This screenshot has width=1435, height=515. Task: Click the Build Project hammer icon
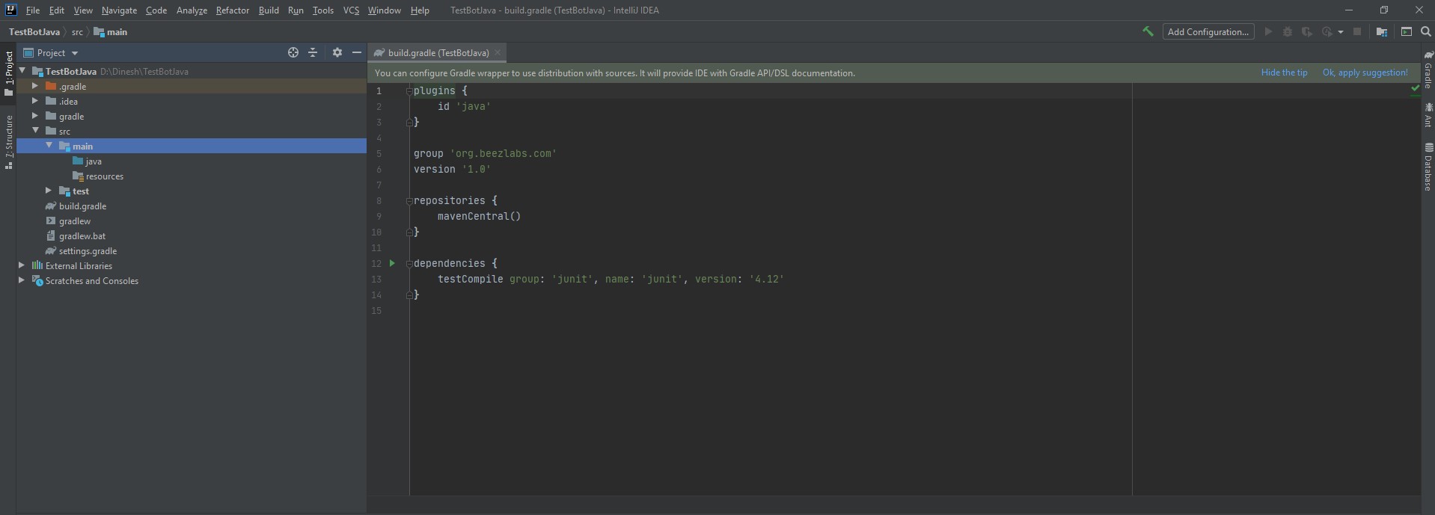[x=1147, y=31]
